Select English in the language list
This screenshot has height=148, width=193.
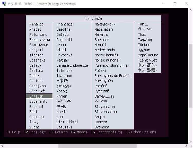click(x=39, y=96)
